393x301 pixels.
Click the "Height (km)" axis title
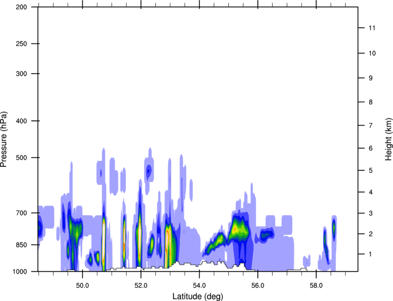(388, 139)
